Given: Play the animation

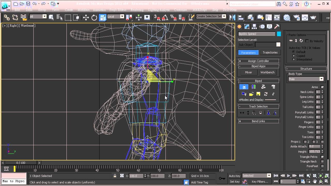Looking at the screenshot, I should pyautogui.click(x=289, y=176).
